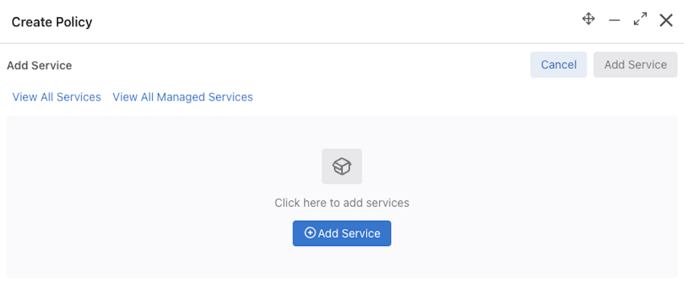Expand the Create Policy dialog to fullscreen
This screenshot has width=684, height=298.
(x=640, y=19)
